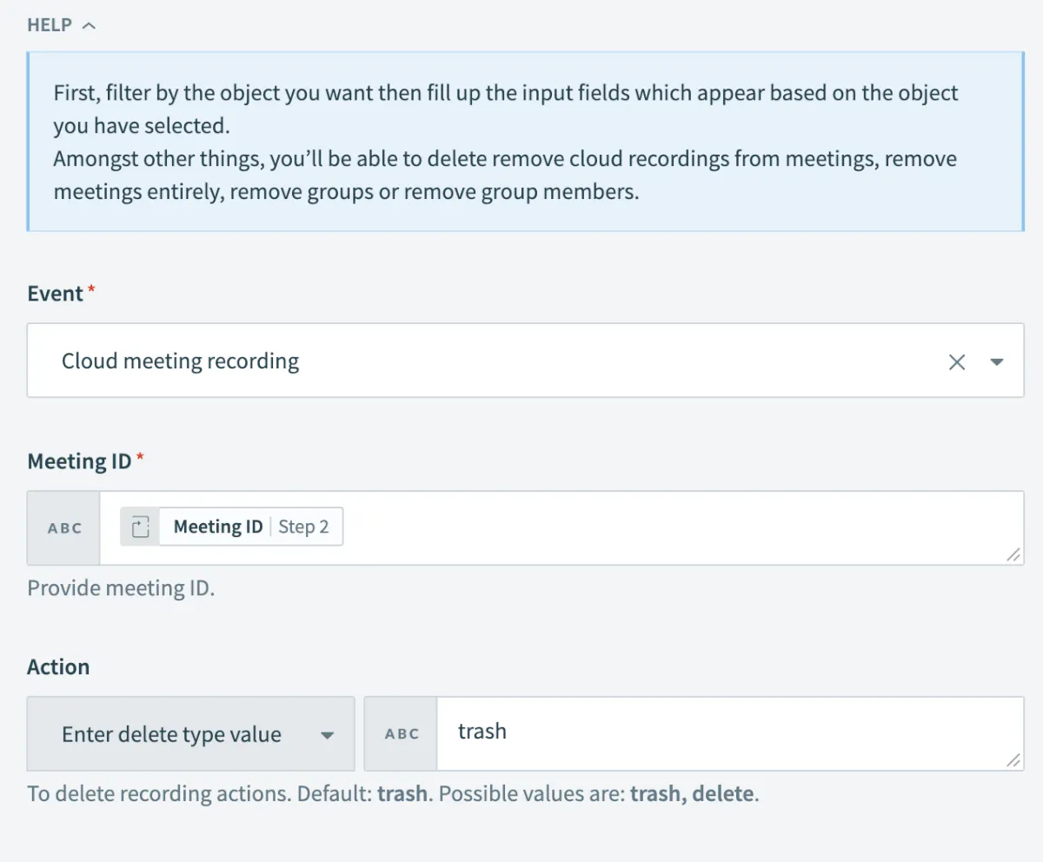Click the Event field label
This screenshot has height=862, width=1043.
point(55,294)
